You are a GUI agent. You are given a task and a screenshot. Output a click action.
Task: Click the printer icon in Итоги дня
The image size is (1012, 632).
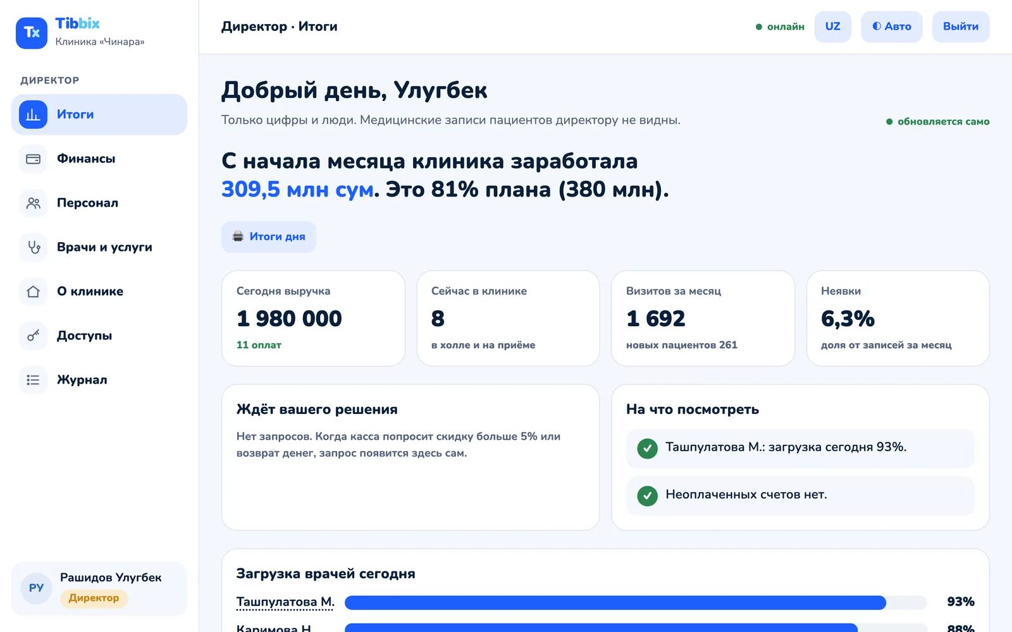point(238,236)
